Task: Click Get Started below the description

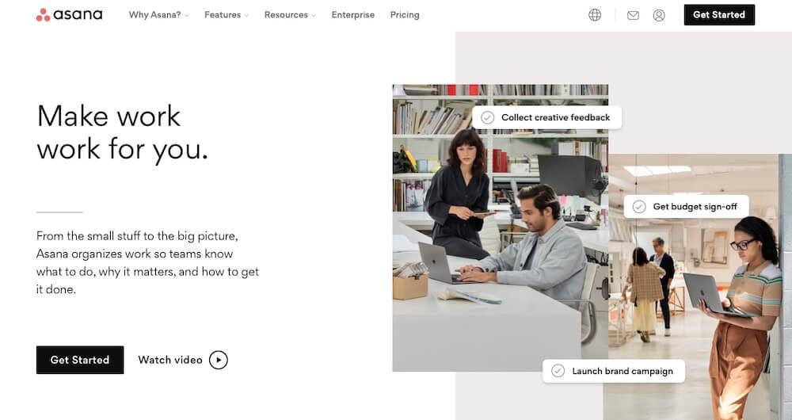Action: click(80, 360)
